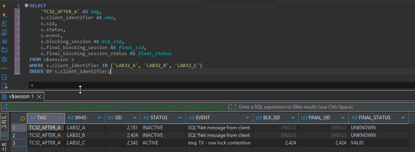Open TAG column filter dropdown

click(59, 118)
